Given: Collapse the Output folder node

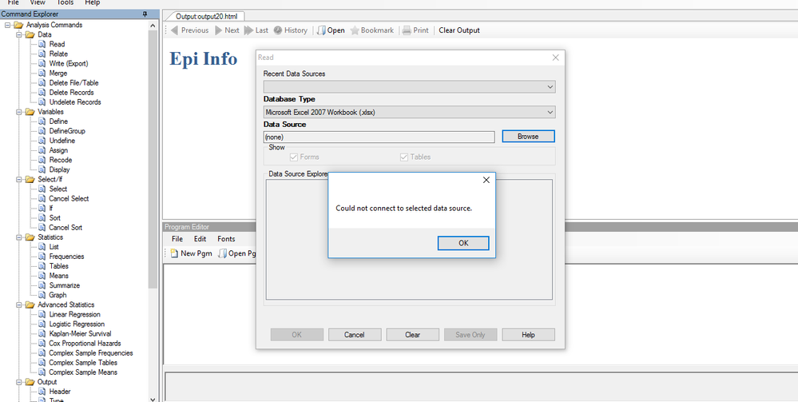Looking at the screenshot, I should tap(19, 382).
